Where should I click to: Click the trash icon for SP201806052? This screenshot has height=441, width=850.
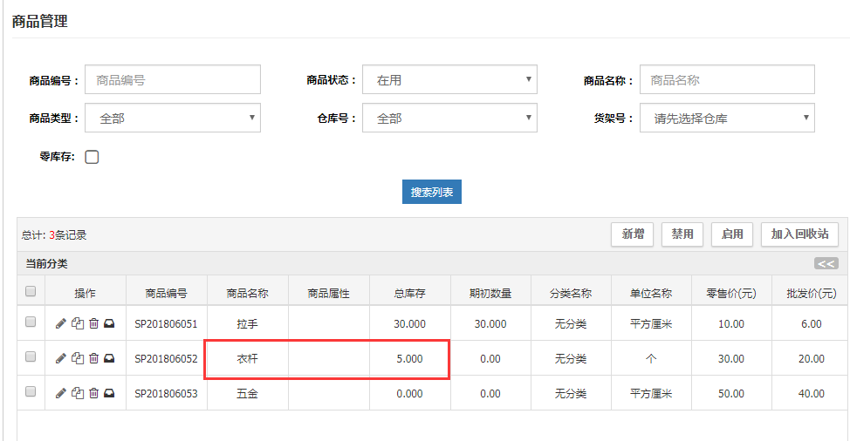(93, 357)
